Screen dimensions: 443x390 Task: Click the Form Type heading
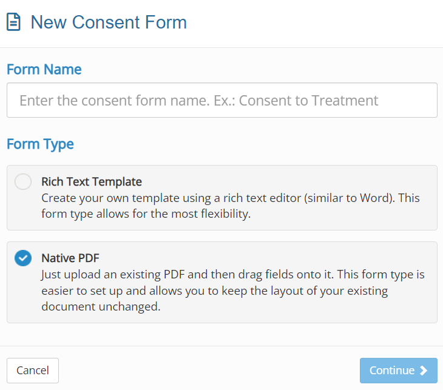(40, 144)
